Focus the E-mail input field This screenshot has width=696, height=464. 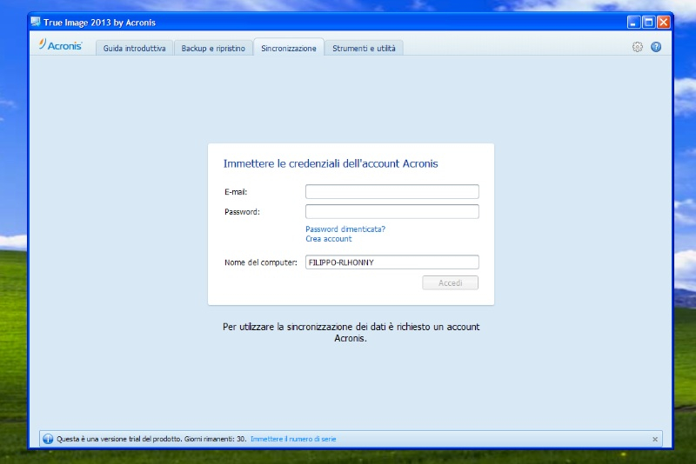[x=391, y=192]
